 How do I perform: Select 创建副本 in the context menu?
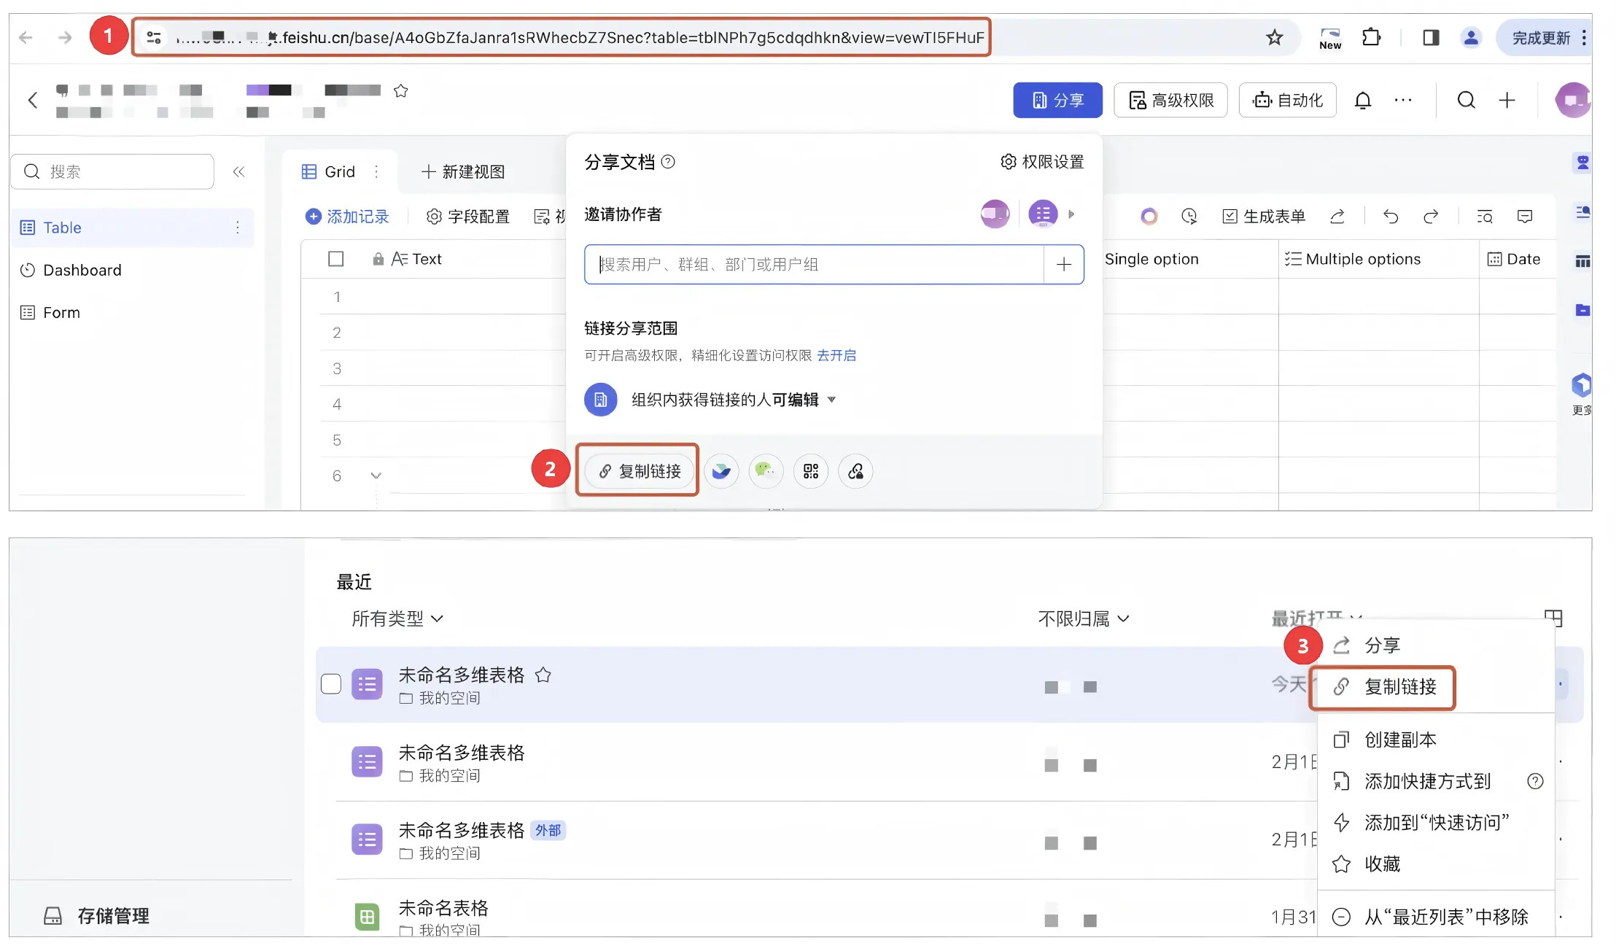[x=1400, y=740]
